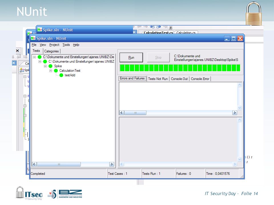Click errors panel scroll down arrow

[239, 108]
